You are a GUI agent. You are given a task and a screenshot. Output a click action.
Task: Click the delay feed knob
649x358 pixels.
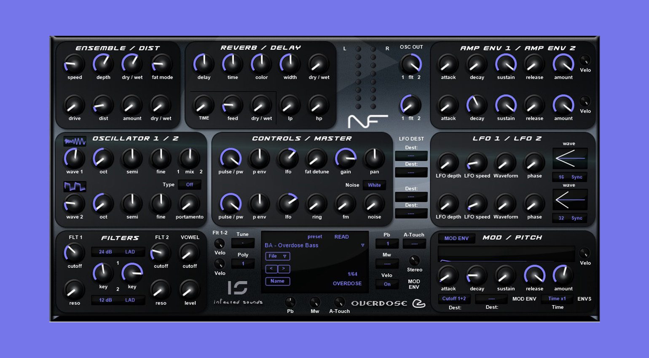pos(233,106)
